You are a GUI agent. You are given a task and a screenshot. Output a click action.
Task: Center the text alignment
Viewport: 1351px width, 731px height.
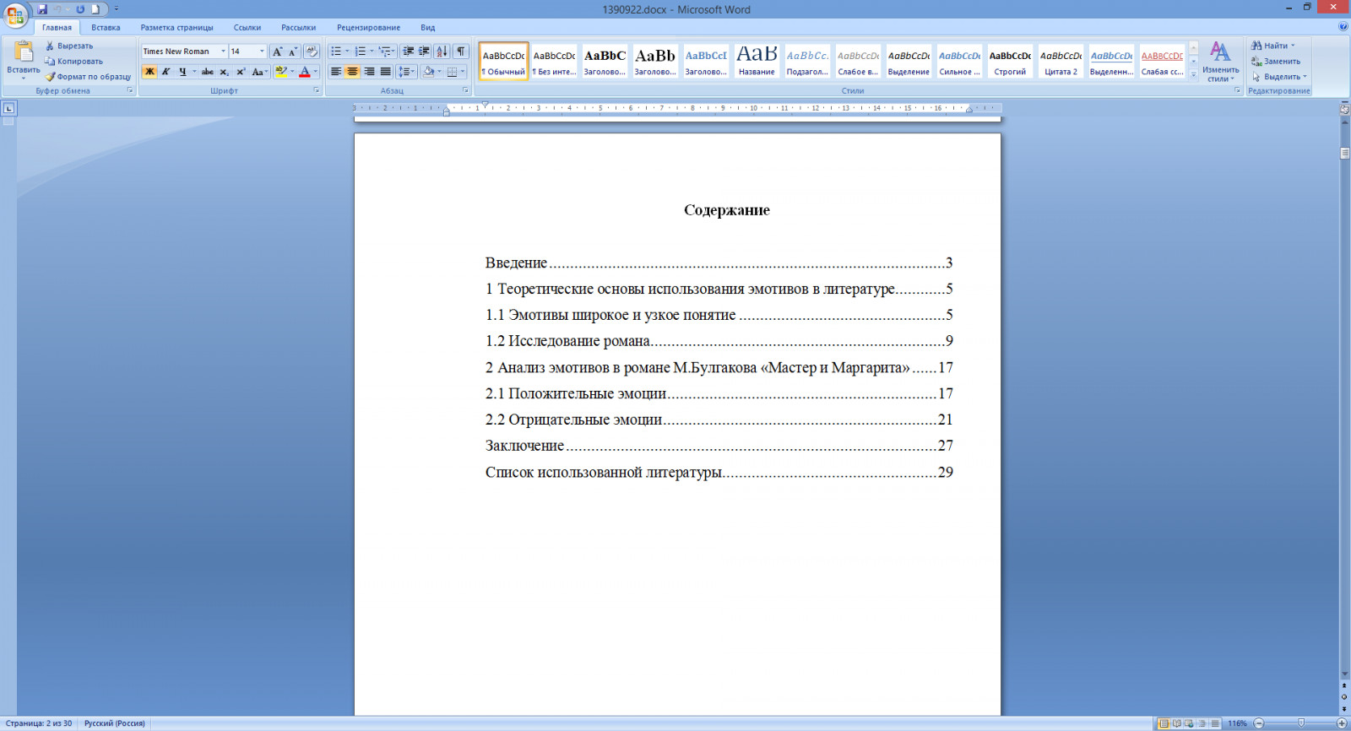tap(352, 72)
